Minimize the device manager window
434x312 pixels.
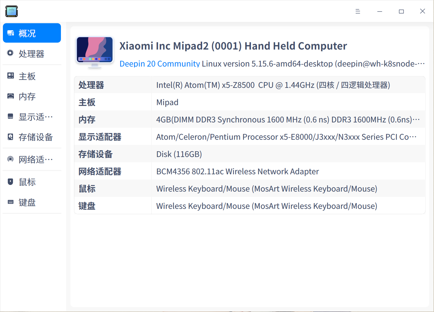pos(380,11)
